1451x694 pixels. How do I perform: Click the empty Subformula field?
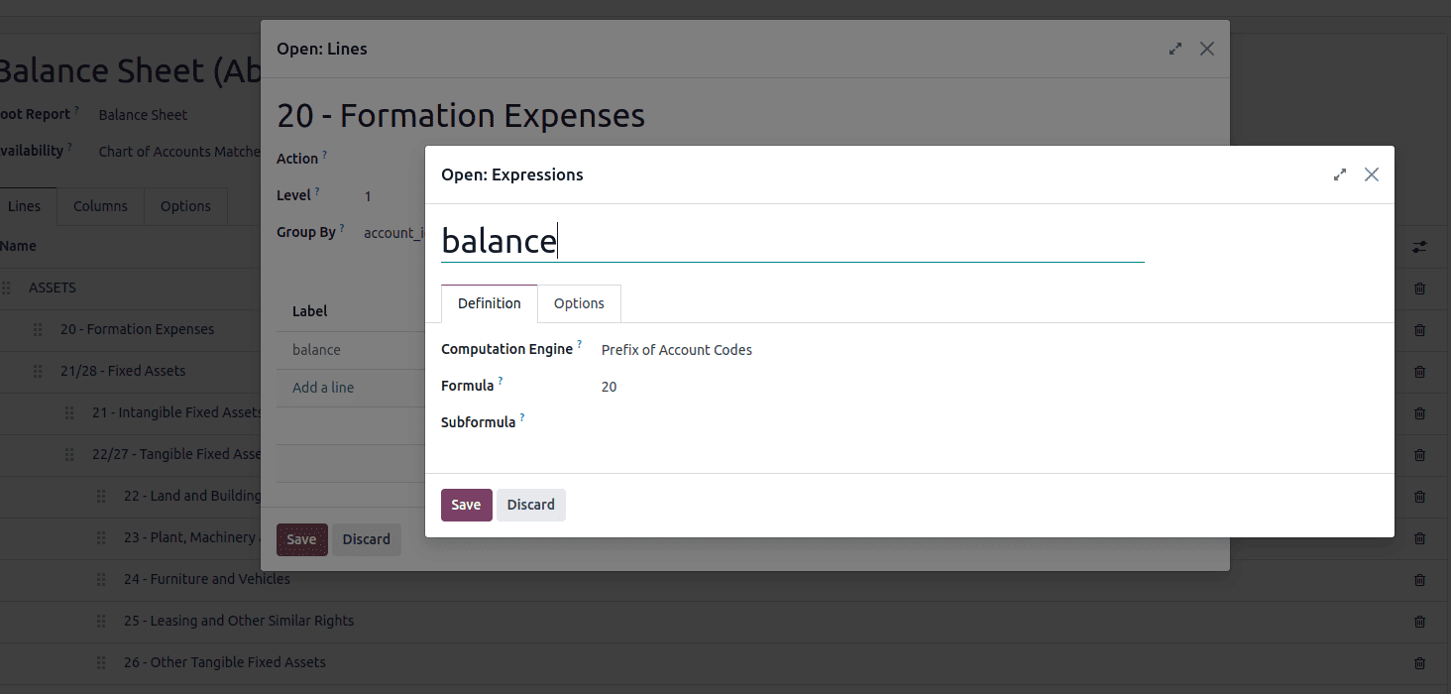872,422
